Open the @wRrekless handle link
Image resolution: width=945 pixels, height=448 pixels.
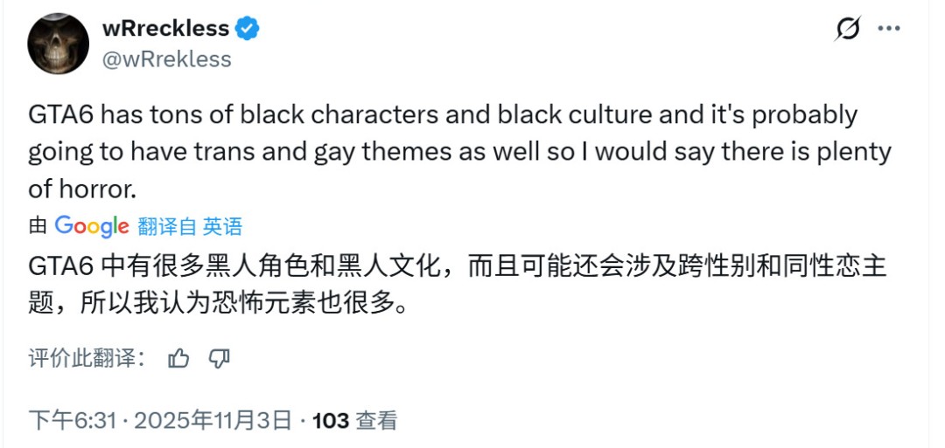167,59
